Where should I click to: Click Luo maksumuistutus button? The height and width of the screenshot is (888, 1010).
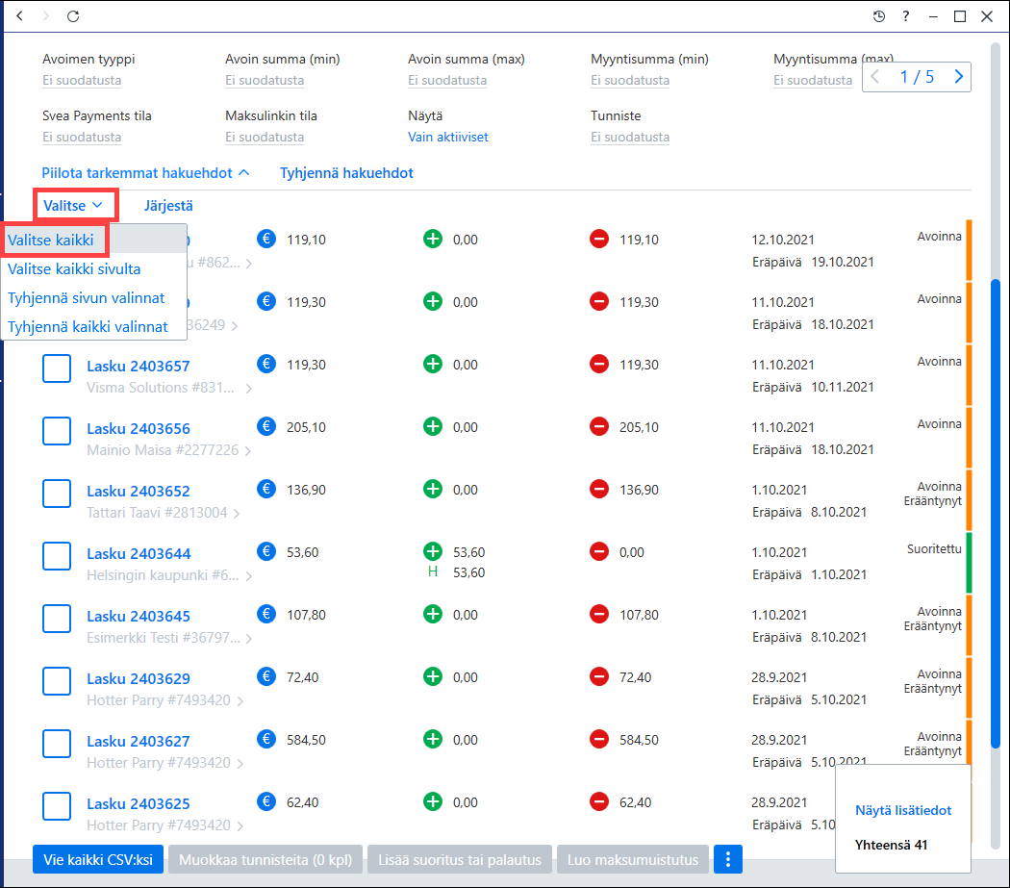click(633, 860)
